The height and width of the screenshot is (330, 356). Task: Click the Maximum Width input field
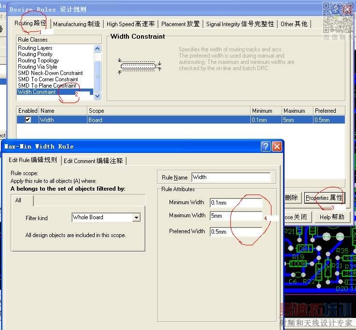pos(236,216)
